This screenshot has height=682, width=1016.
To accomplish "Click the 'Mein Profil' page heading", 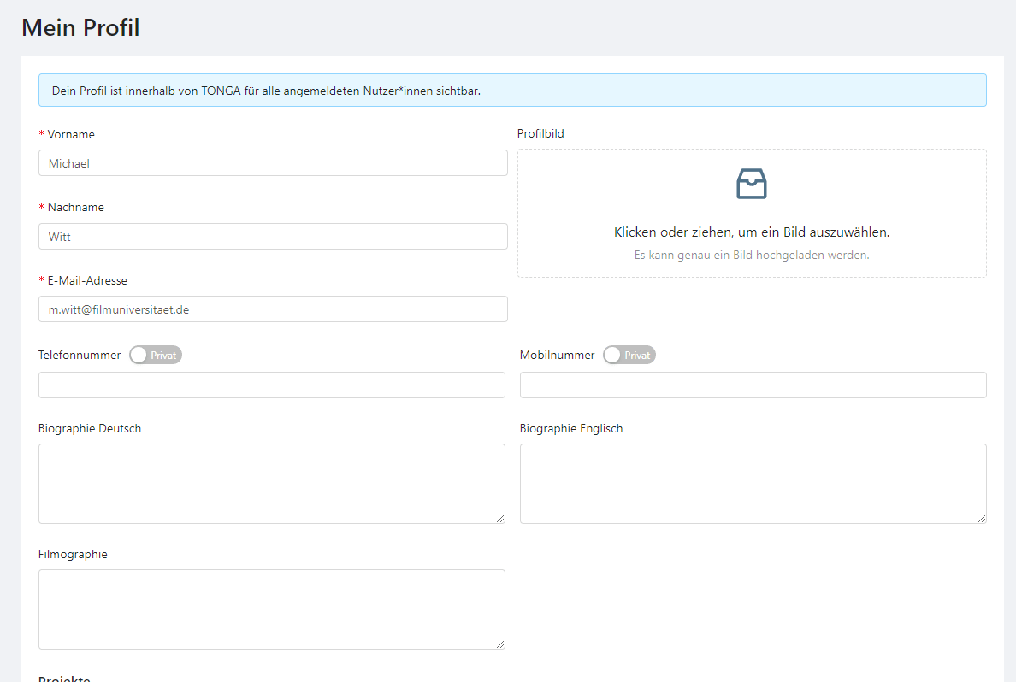I will click(80, 28).
